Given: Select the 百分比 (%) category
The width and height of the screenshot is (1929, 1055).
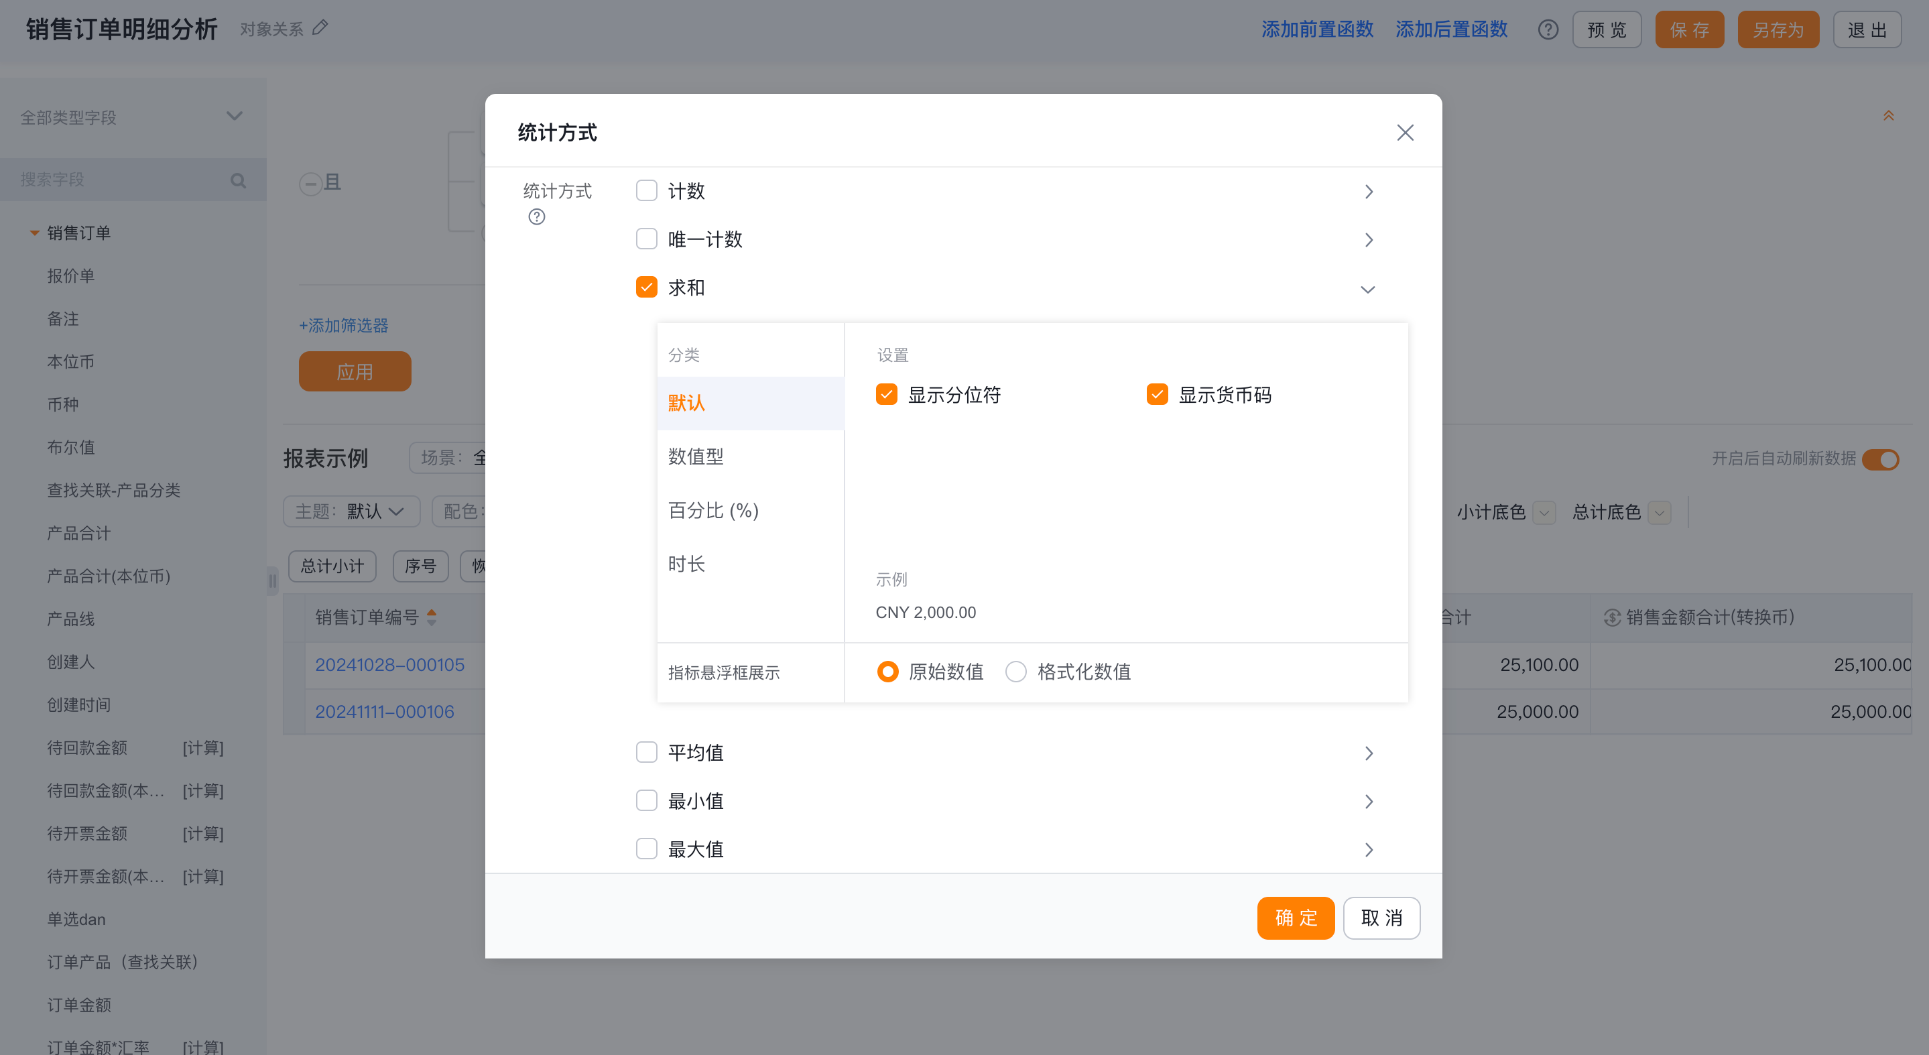Looking at the screenshot, I should (750, 511).
